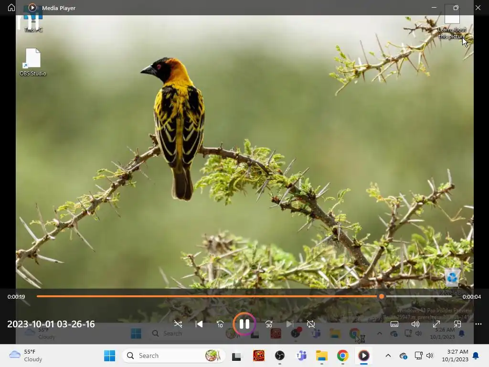
Task: Toggle shuffle mode in Media Player
Action: 178,324
